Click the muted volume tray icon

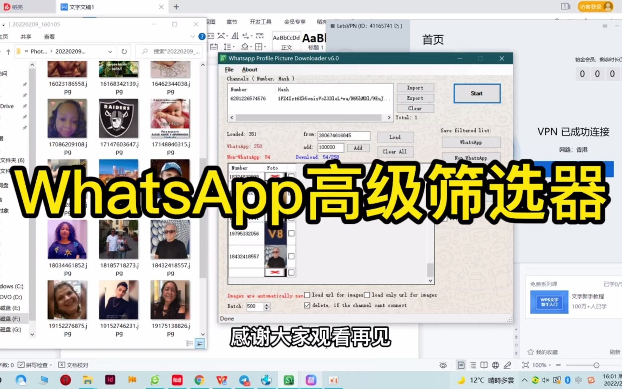(546, 380)
